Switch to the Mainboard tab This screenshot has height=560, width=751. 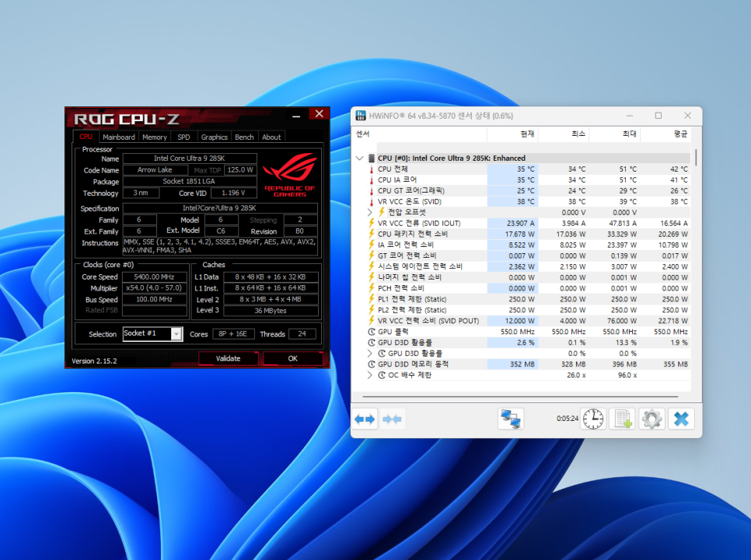click(x=119, y=137)
